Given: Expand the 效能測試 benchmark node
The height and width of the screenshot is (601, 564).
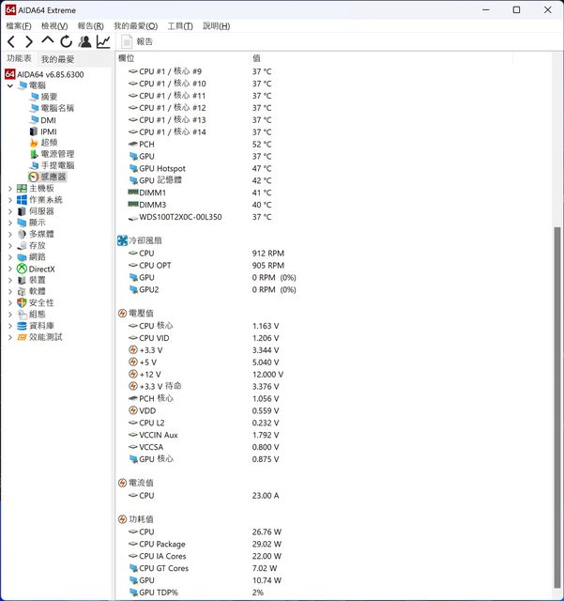Looking at the screenshot, I should [x=10, y=337].
